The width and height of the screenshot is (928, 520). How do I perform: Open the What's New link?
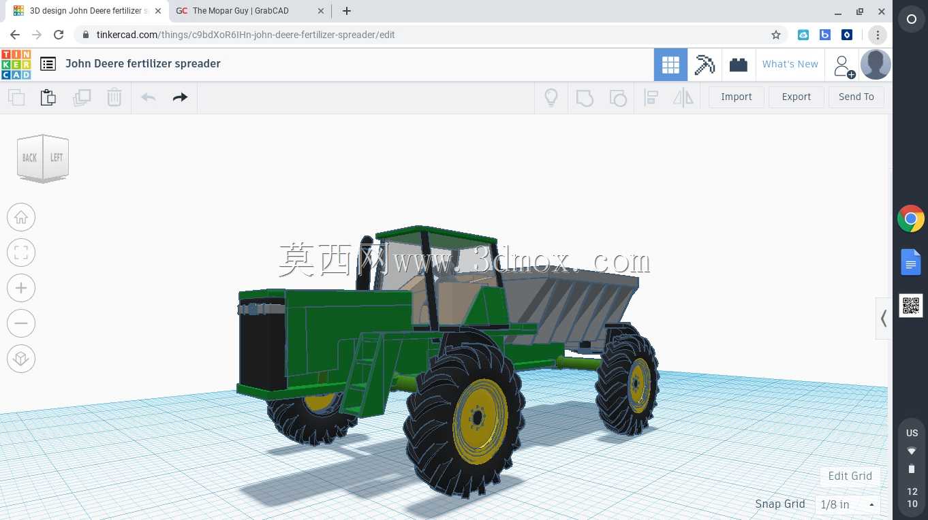point(790,64)
